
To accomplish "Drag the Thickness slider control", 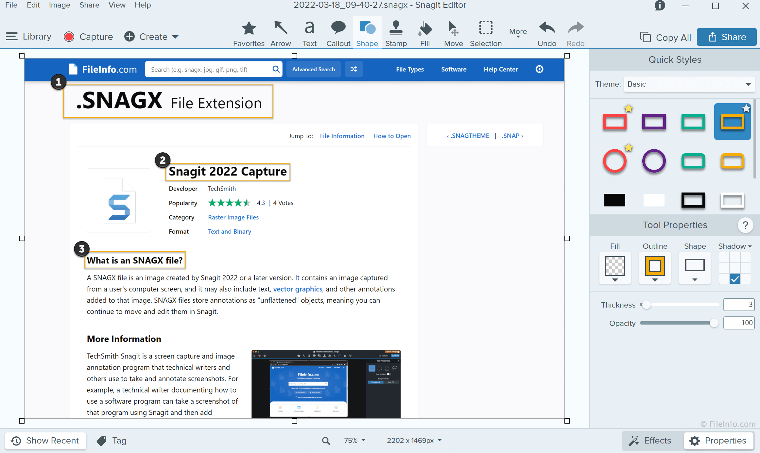I will click(x=645, y=304).
